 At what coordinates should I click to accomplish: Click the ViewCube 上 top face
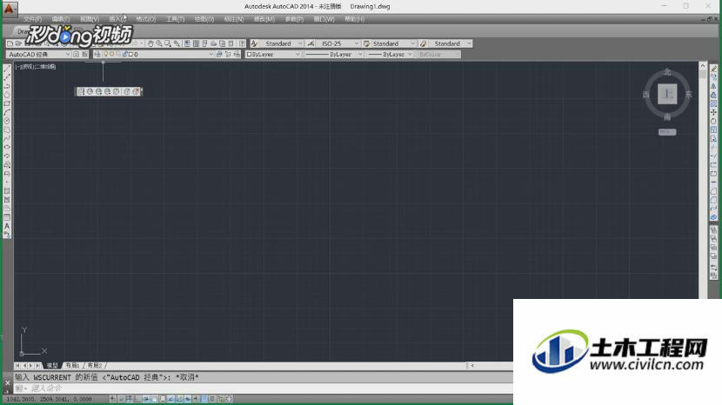point(667,94)
